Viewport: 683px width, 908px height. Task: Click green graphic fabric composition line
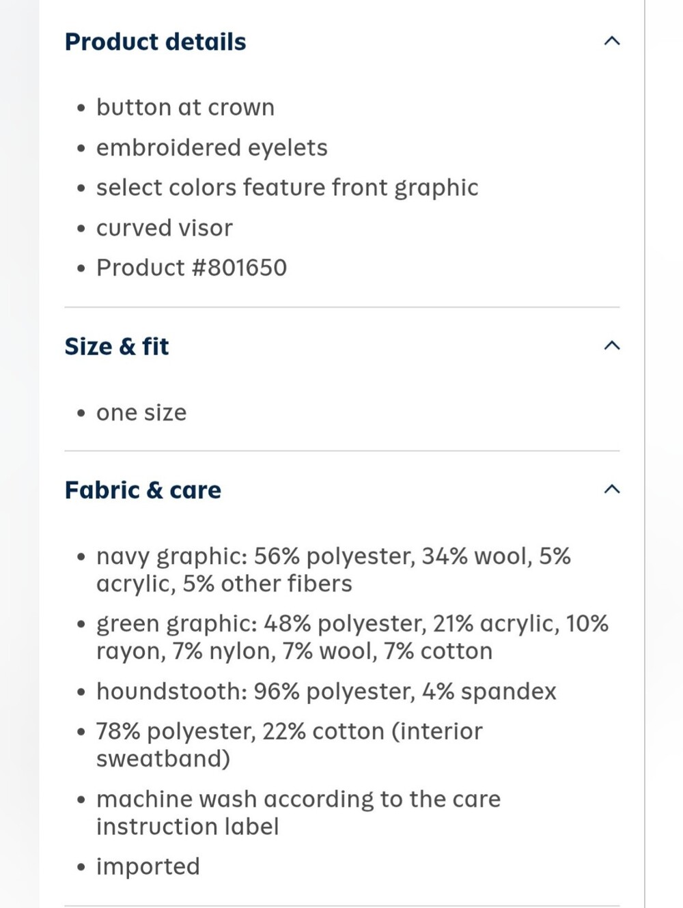click(352, 637)
